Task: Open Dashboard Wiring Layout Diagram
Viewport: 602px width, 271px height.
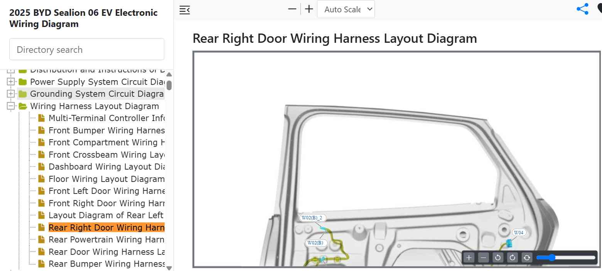Action: [107, 167]
